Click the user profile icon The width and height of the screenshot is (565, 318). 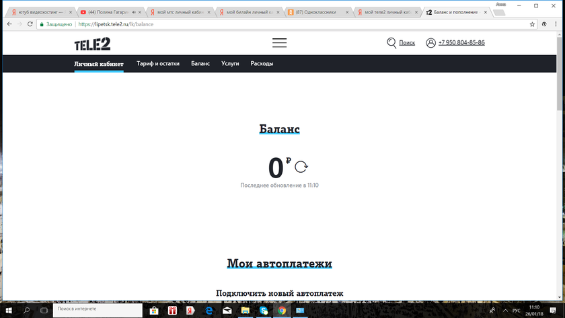[x=430, y=43]
